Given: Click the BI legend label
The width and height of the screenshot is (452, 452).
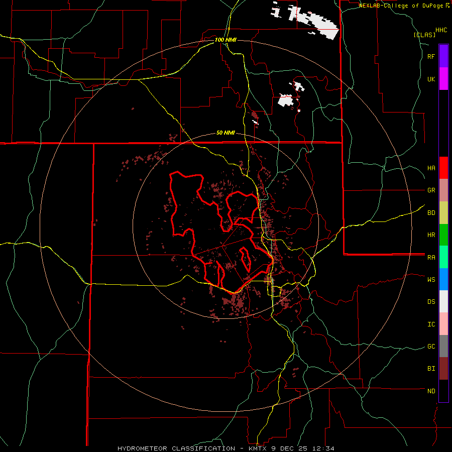Looking at the screenshot, I should tap(431, 369).
